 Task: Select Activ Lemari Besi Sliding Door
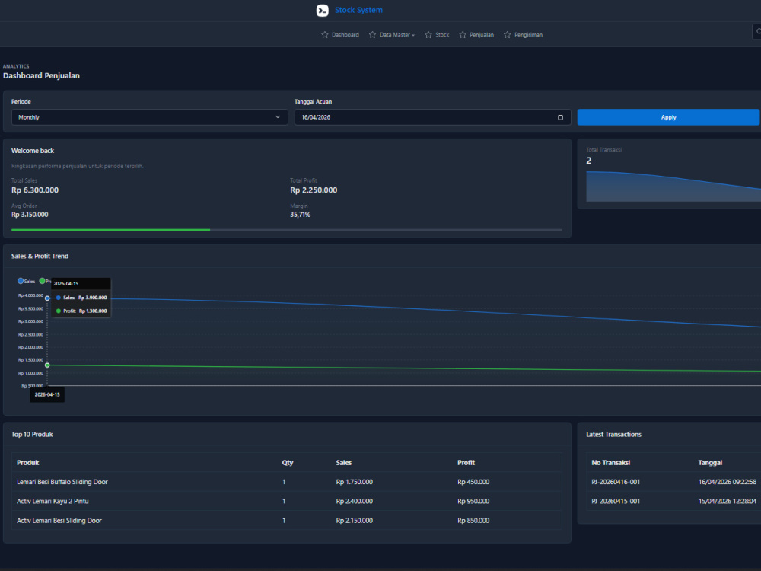pos(286,521)
